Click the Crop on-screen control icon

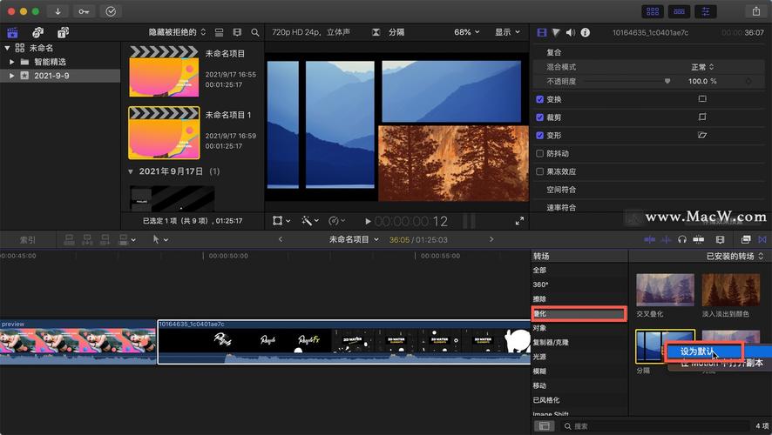tap(702, 117)
